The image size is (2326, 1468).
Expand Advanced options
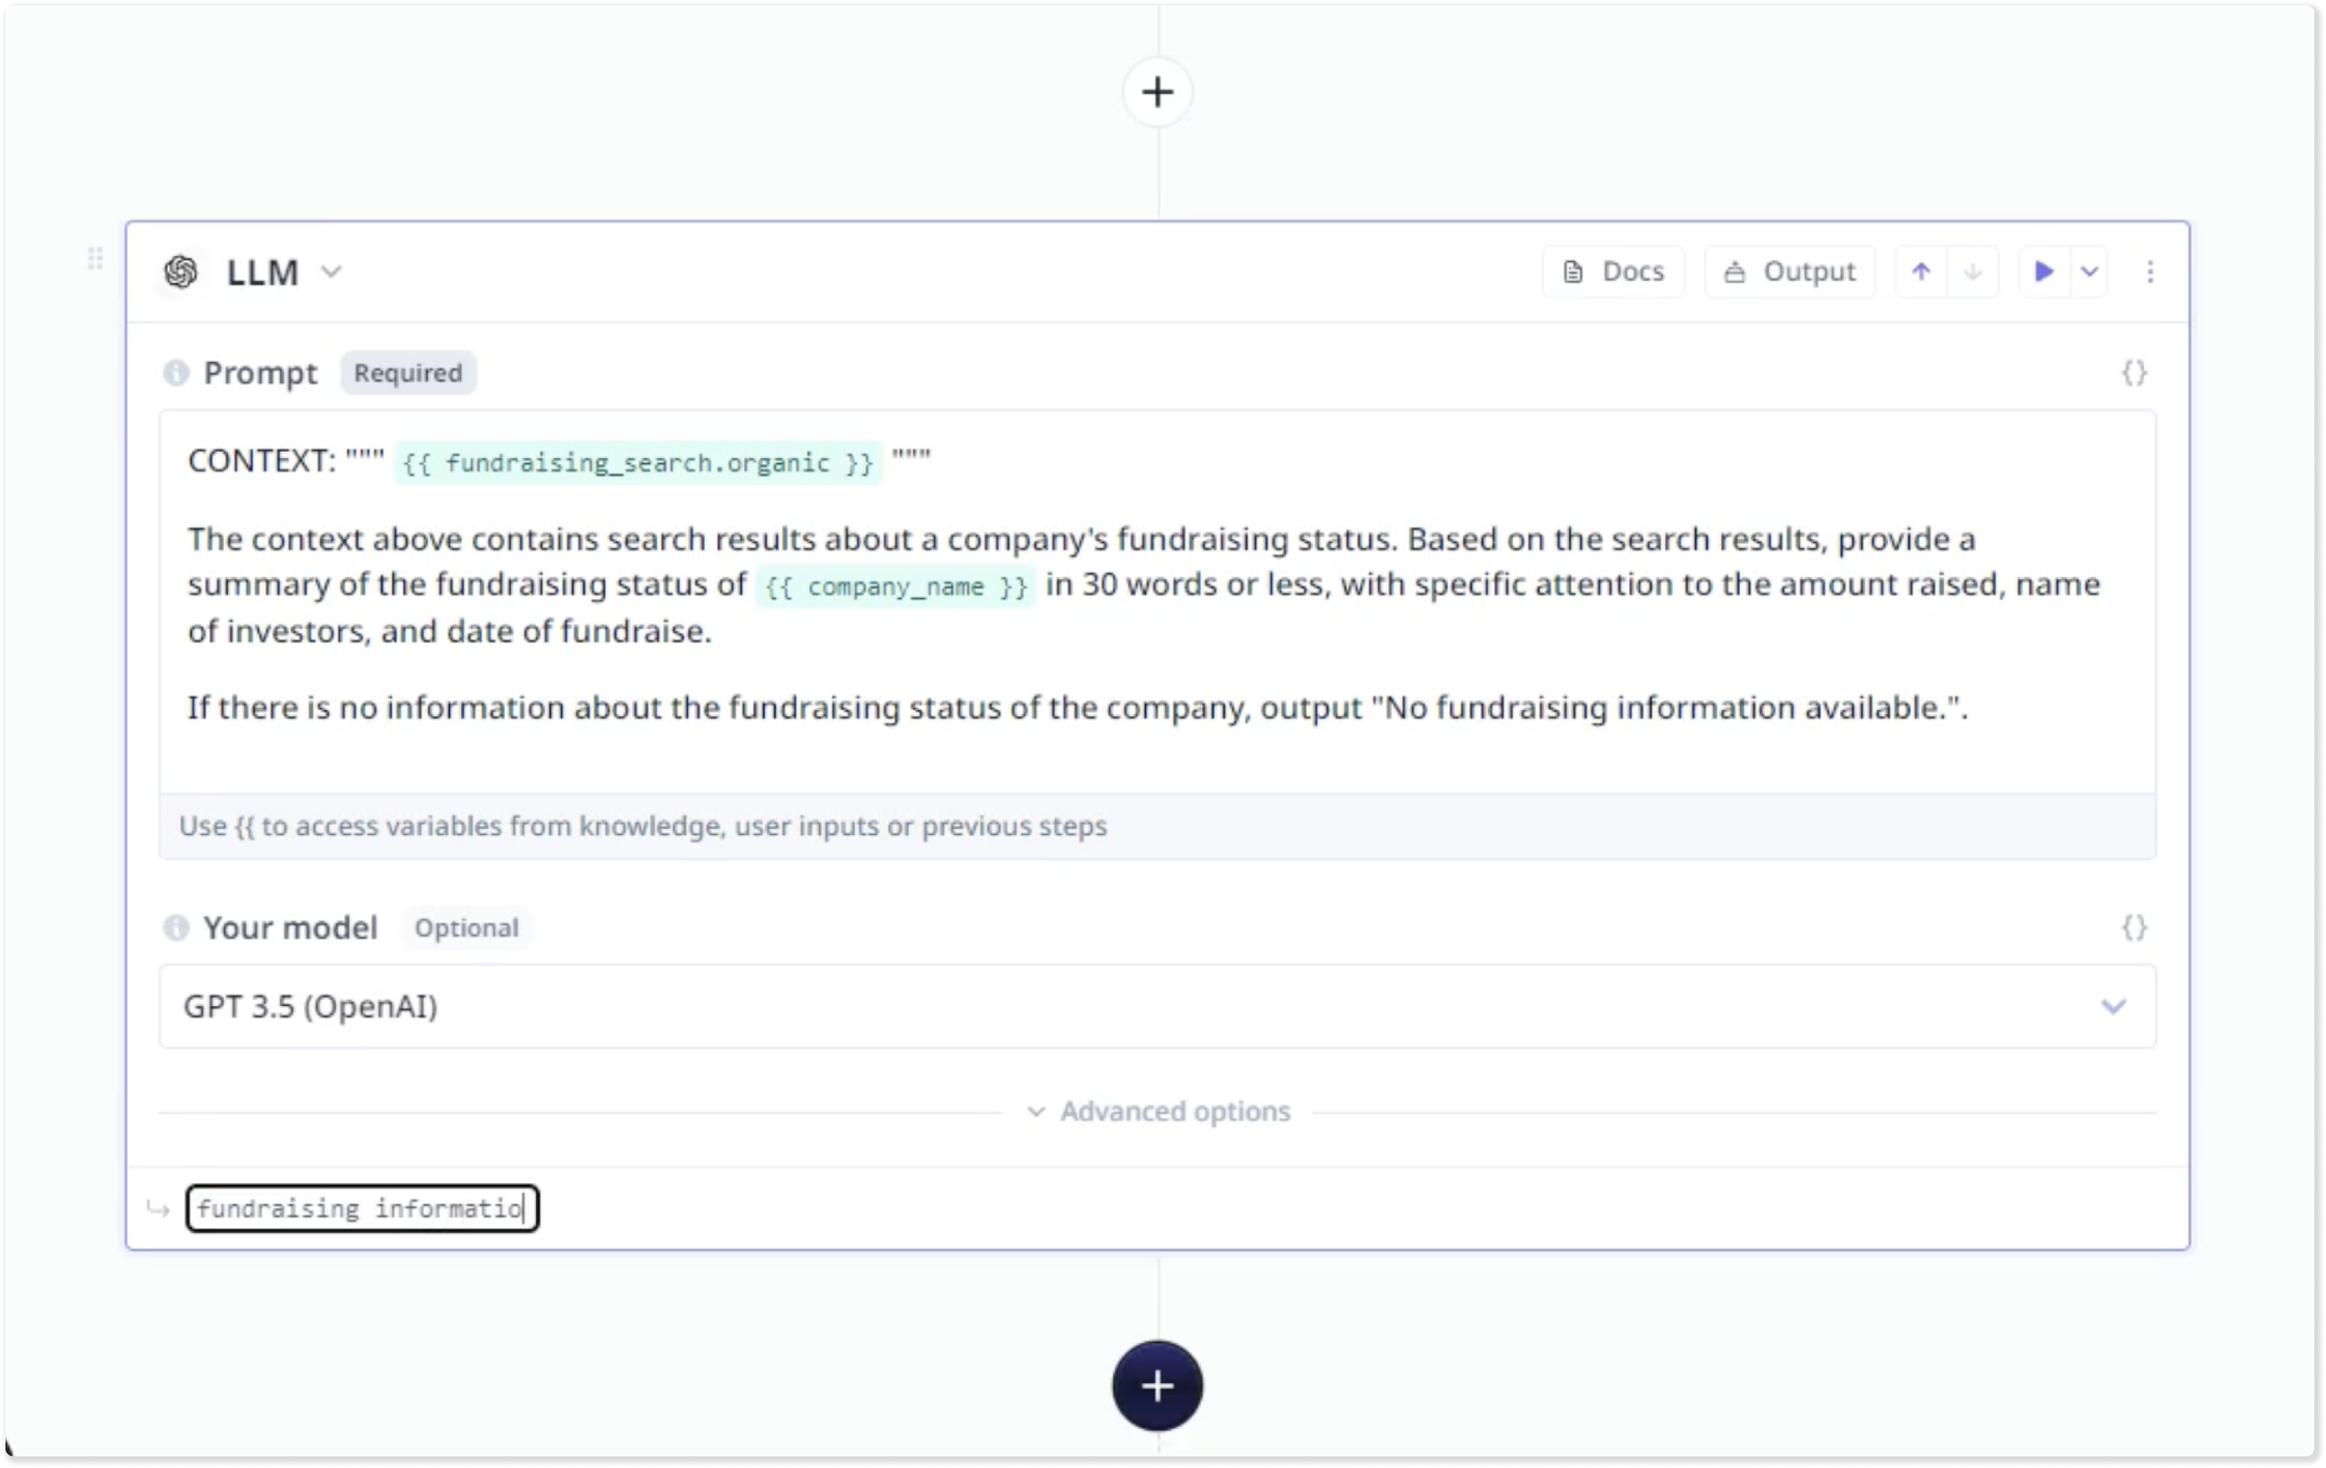point(1158,1111)
